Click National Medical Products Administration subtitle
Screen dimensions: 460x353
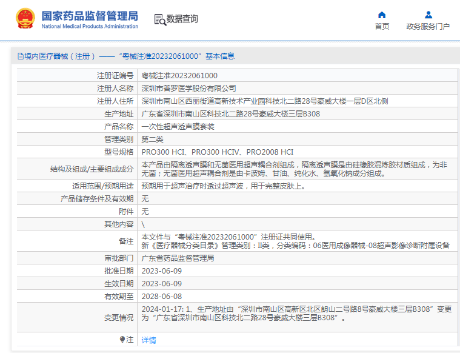(x=90, y=26)
